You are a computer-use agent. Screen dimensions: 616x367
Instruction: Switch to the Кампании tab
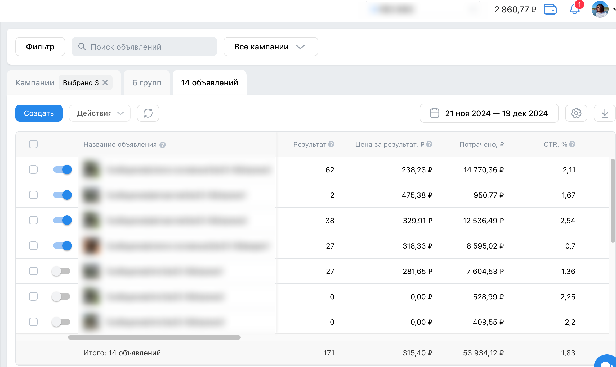pos(35,82)
